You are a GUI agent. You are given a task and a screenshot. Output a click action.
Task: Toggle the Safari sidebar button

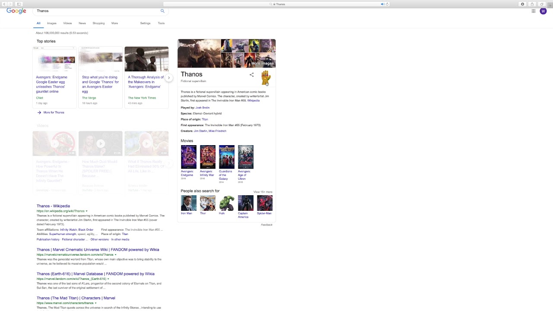(19, 4)
